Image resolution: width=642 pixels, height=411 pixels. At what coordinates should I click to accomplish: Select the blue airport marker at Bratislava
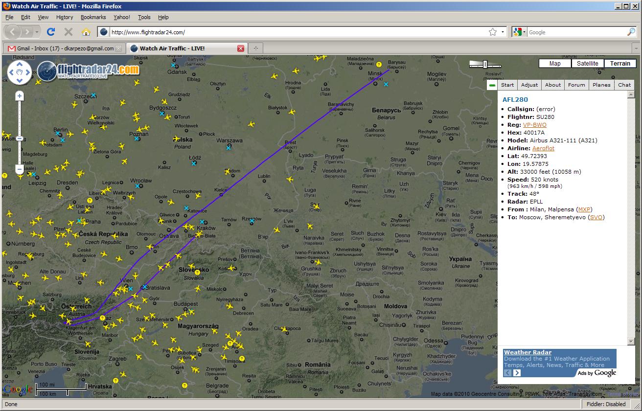click(x=144, y=287)
